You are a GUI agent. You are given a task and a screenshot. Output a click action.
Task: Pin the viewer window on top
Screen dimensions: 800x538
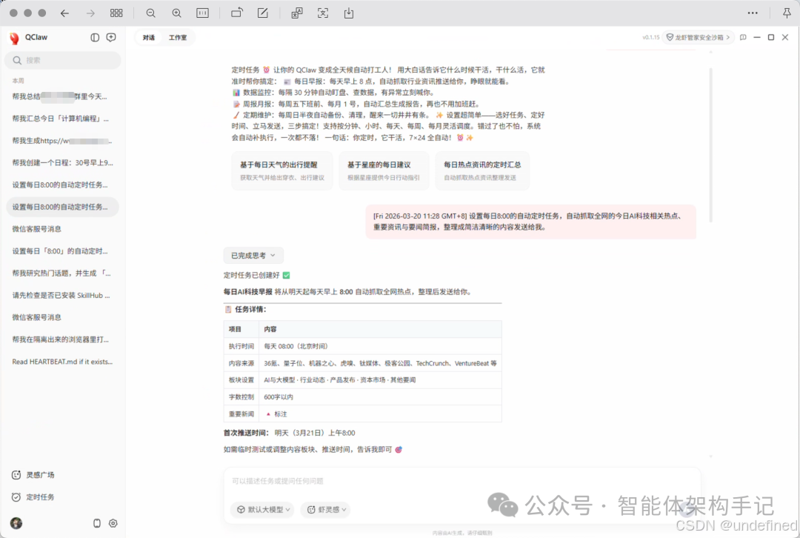[787, 13]
